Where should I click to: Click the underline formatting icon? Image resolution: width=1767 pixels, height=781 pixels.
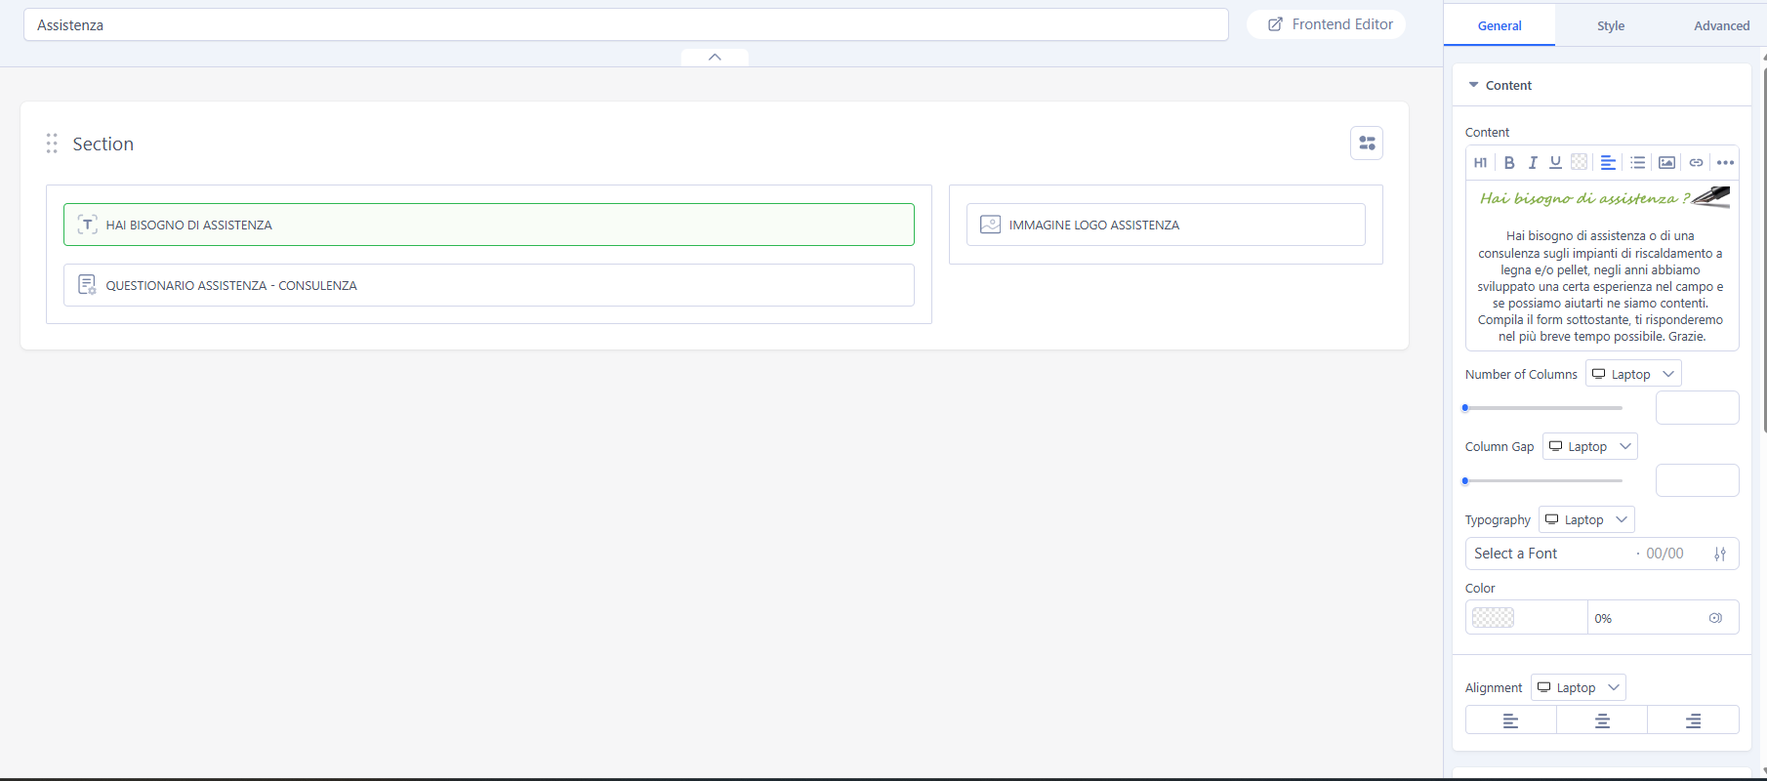pyautogui.click(x=1555, y=163)
